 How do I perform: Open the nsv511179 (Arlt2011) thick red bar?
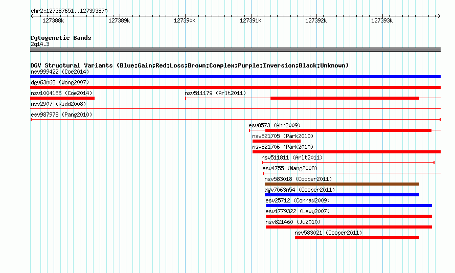[345, 98]
